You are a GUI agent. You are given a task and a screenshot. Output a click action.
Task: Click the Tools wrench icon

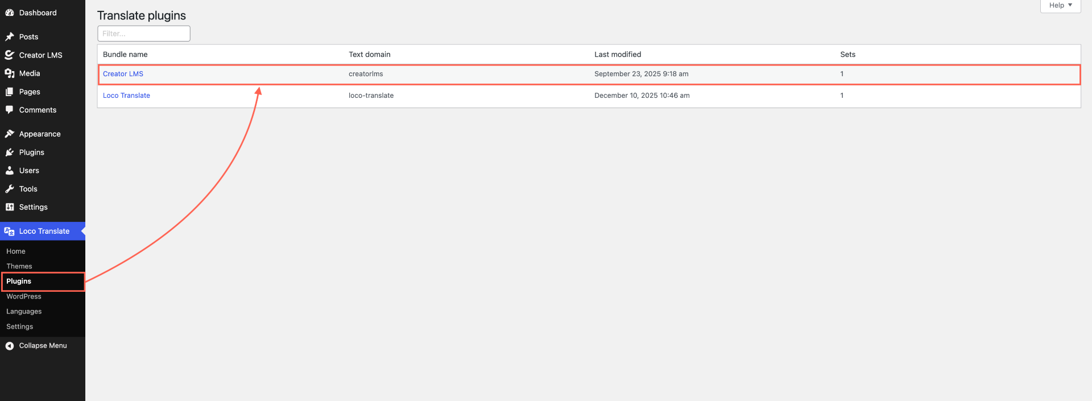pos(10,189)
